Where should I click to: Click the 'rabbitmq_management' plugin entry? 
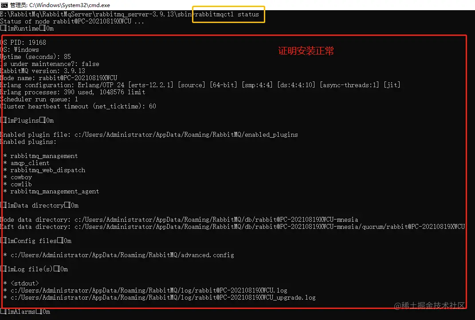(41, 156)
